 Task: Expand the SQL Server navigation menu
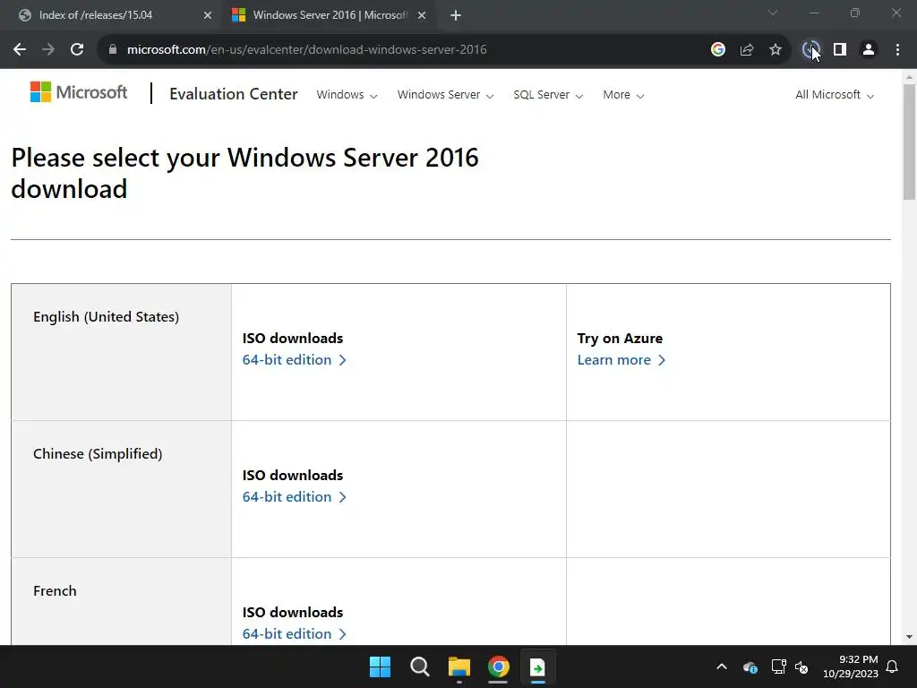[548, 95]
